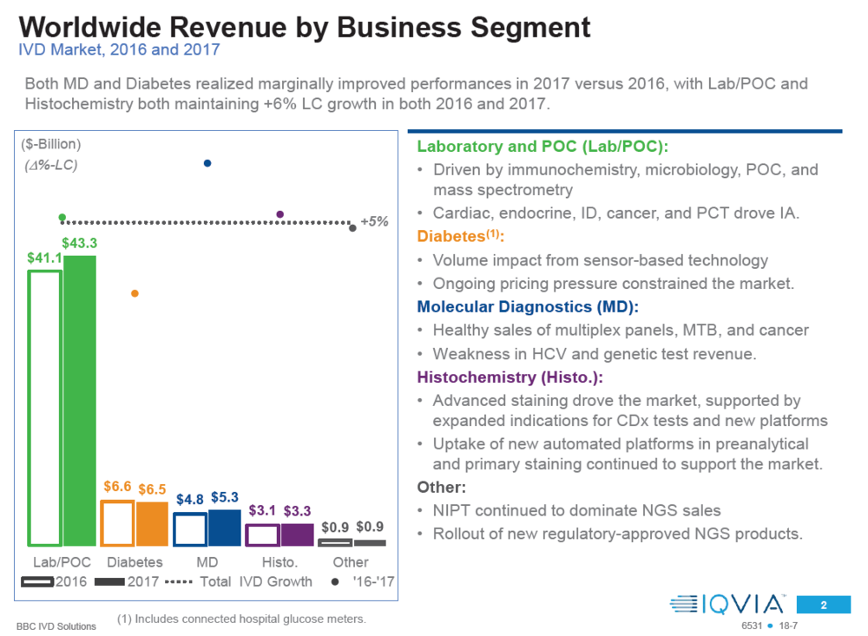The width and height of the screenshot is (868, 636).
Task: Select the outlined orange 2016 Diabetes bar
Action: click(x=117, y=523)
